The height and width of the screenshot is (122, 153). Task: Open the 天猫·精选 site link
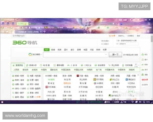click(82, 76)
